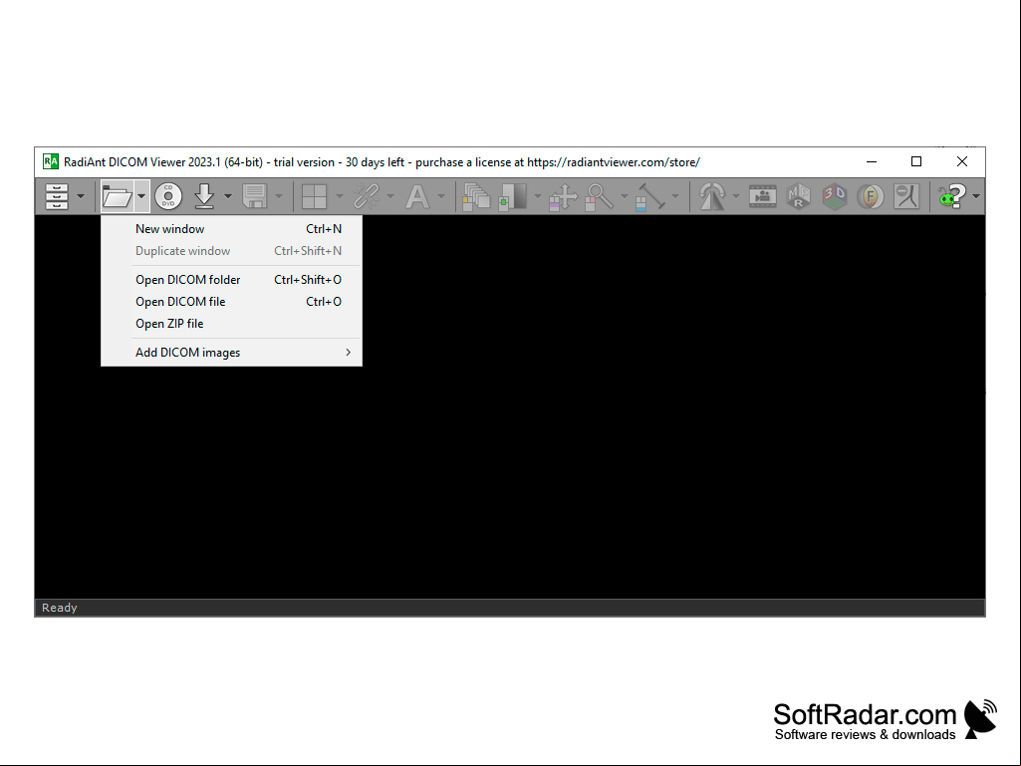The width and height of the screenshot is (1021, 766).
Task: Open the Add DICOM images submenu
Action: [x=231, y=353]
